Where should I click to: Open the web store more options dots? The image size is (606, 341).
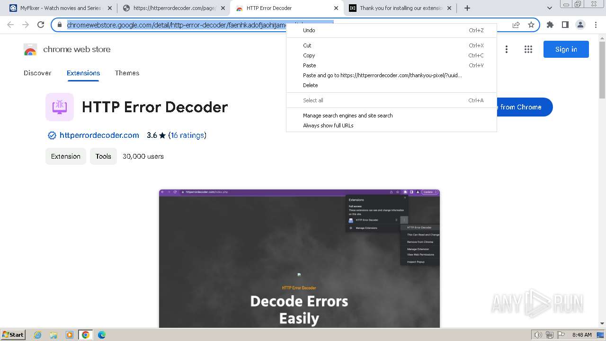coord(507,49)
